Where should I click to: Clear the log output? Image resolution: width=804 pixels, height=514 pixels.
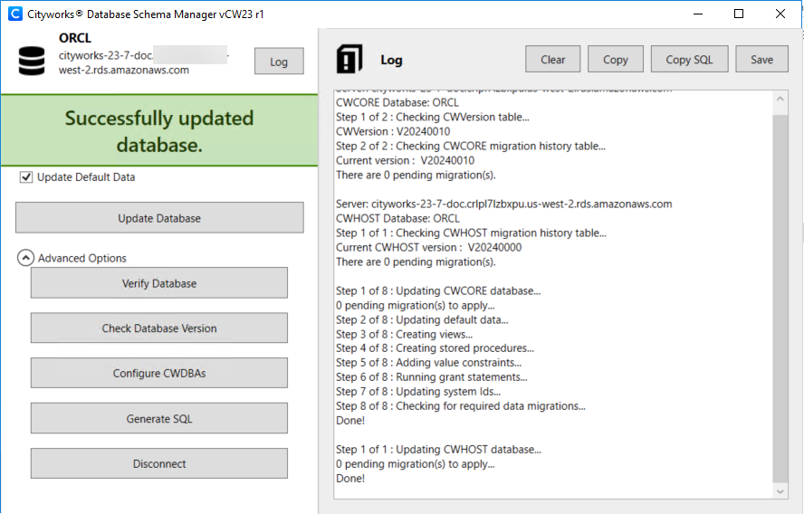pos(553,60)
